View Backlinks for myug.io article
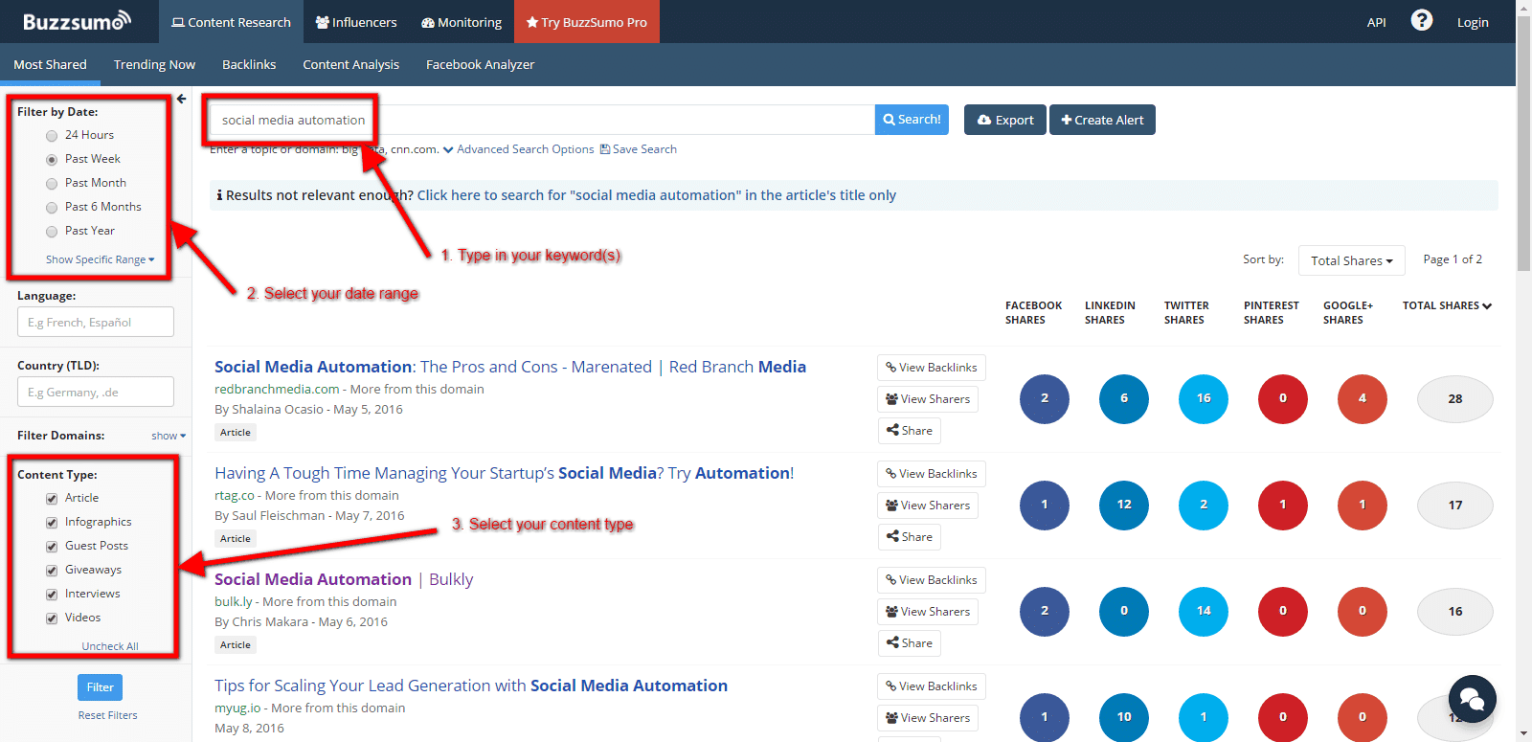Viewport: 1532px width, 742px height. (x=931, y=686)
